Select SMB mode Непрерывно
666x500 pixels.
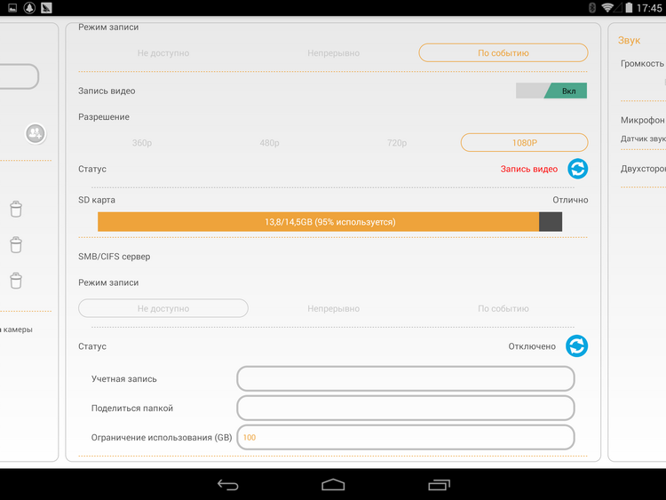coord(333,308)
